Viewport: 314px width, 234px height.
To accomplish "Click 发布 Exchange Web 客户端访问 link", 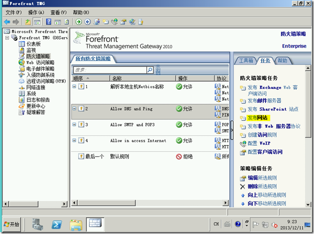I will tap(273, 90).
